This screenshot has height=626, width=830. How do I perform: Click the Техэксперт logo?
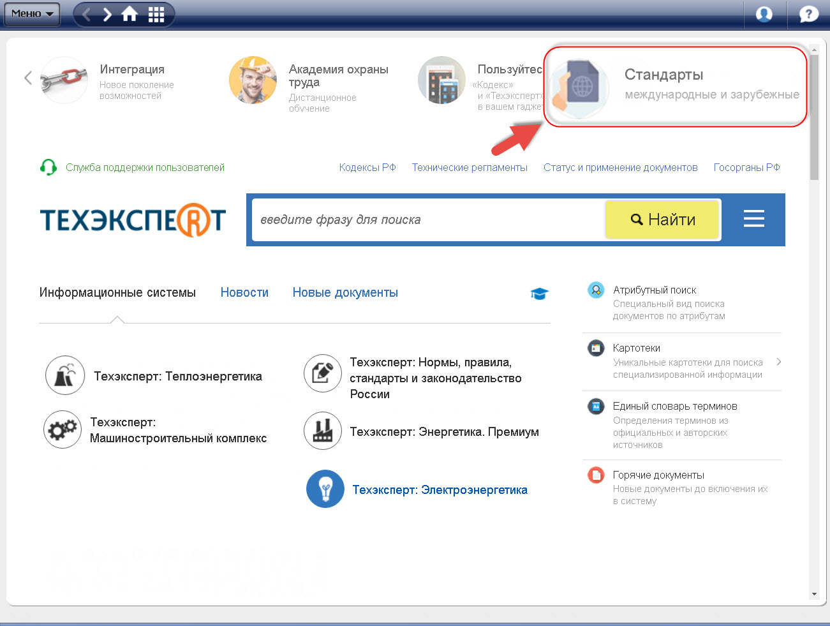tap(133, 220)
